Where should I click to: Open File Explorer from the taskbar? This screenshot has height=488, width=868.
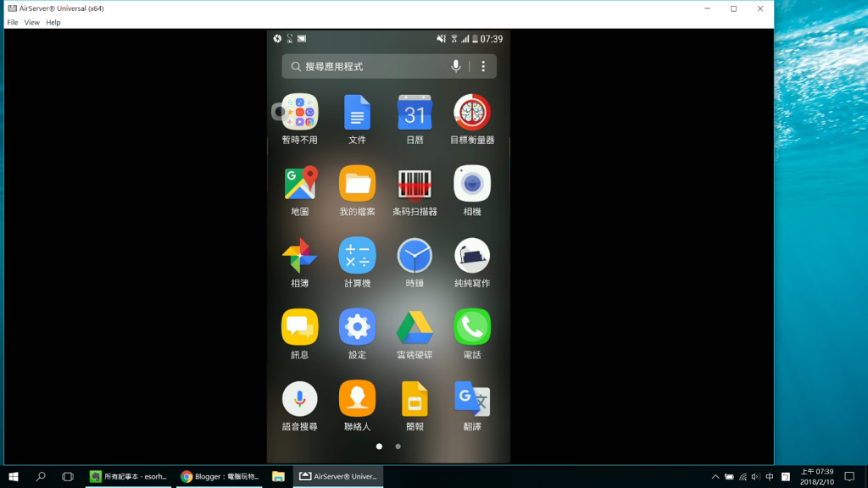click(x=278, y=476)
